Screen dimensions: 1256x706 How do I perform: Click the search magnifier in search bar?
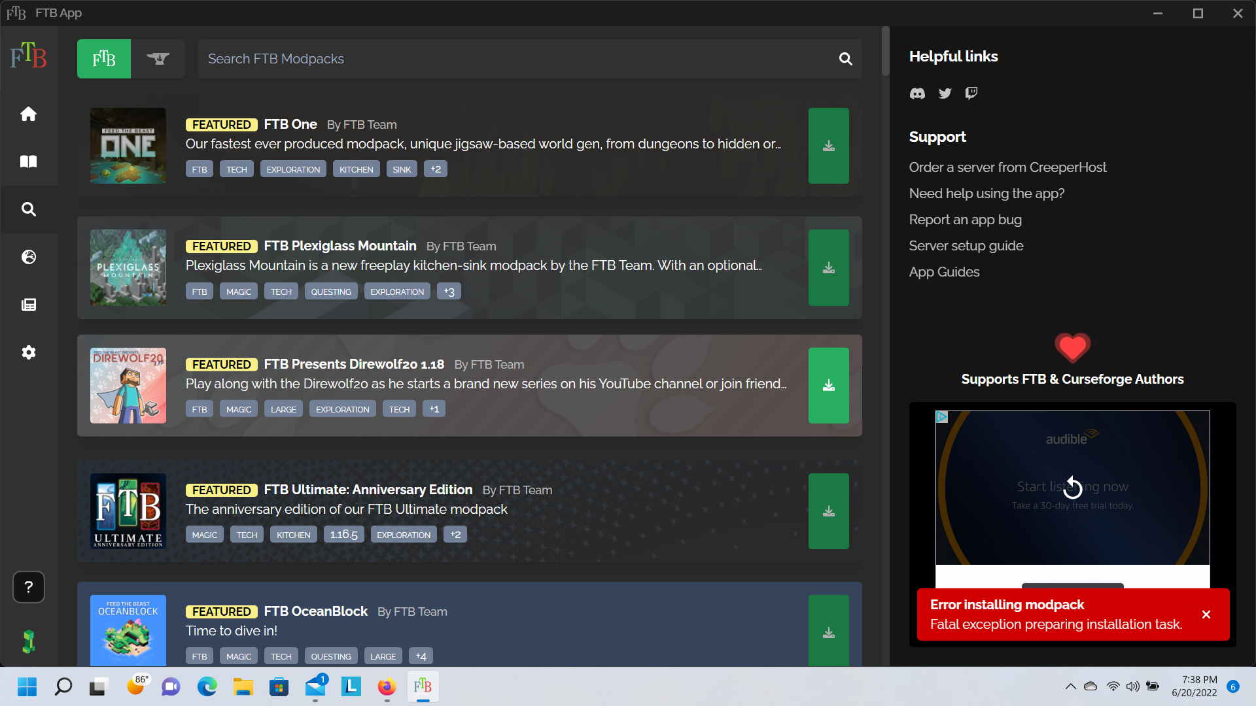tap(845, 59)
